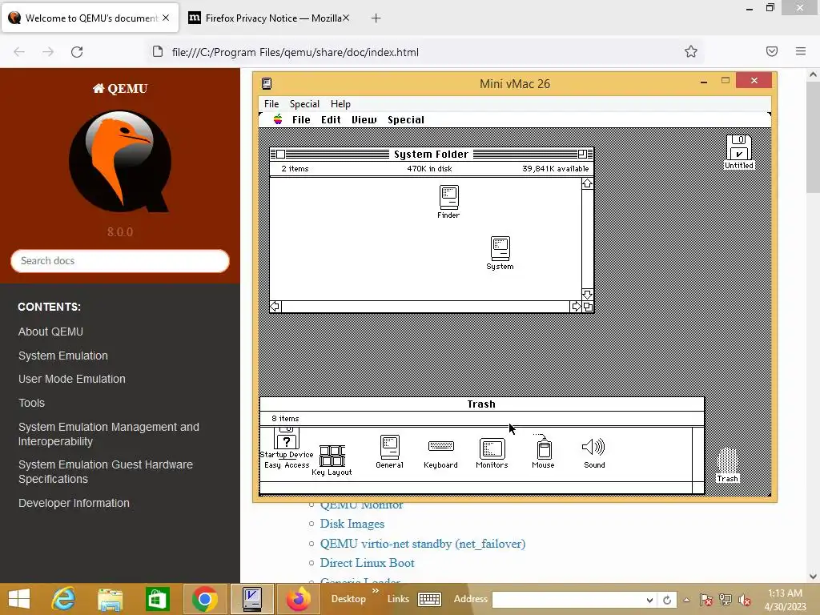820x615 pixels.
Task: Expand the taskbar Address dropdown
Action: (x=649, y=600)
